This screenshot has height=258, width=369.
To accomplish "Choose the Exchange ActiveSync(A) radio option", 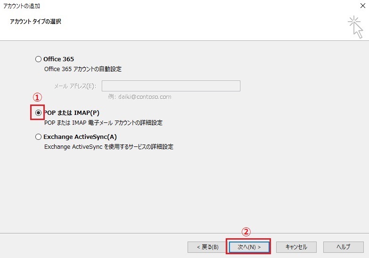I will [x=38, y=137].
